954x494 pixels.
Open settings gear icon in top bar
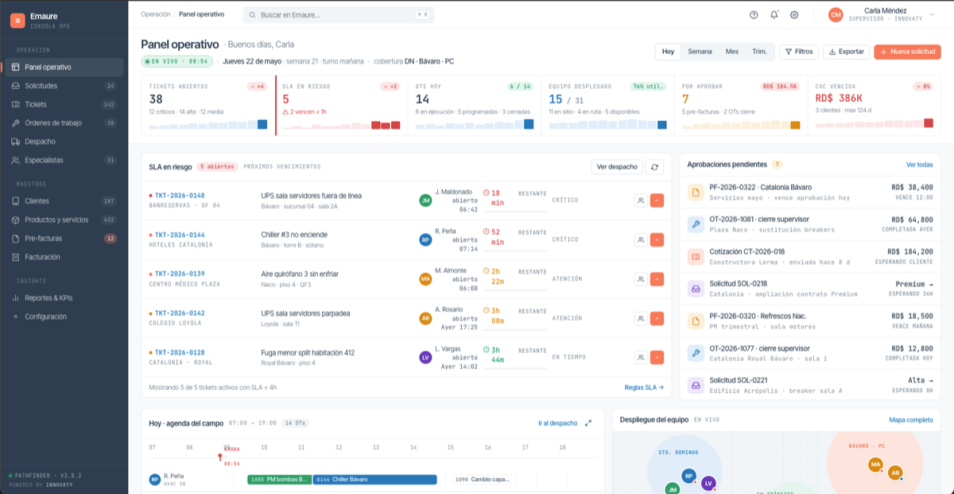(794, 14)
